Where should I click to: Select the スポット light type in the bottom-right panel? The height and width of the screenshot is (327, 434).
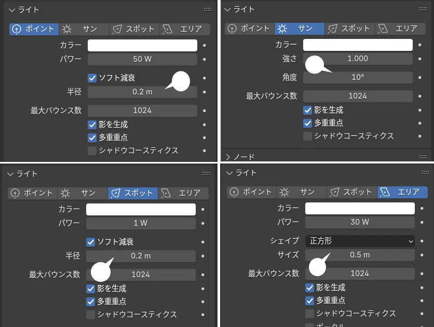[x=352, y=192]
